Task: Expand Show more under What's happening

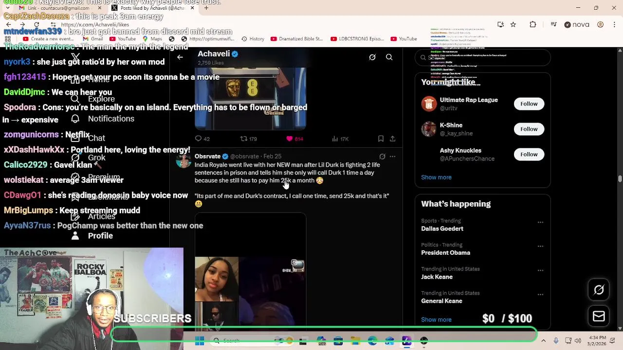Action: 436,320
